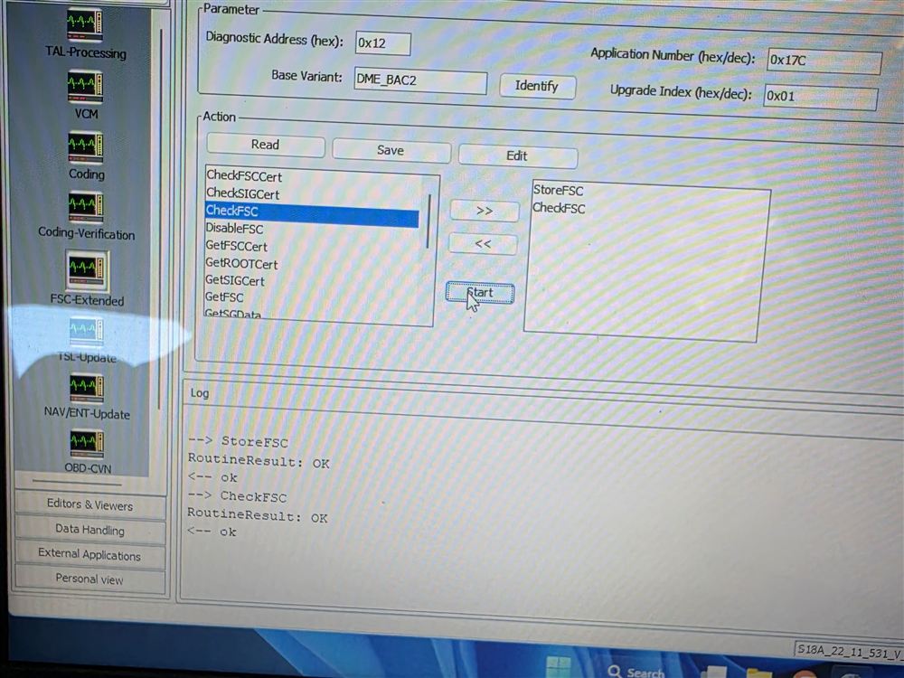904x678 pixels.
Task: Select GetFSCCert in the job list
Action: (x=236, y=246)
